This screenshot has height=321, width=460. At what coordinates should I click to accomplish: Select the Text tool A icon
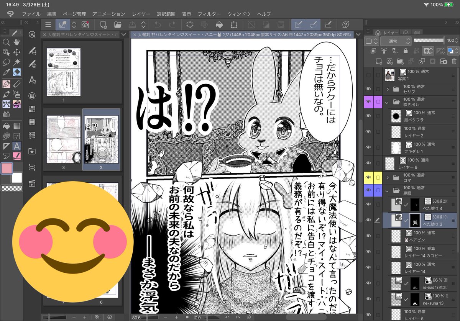tap(17, 146)
